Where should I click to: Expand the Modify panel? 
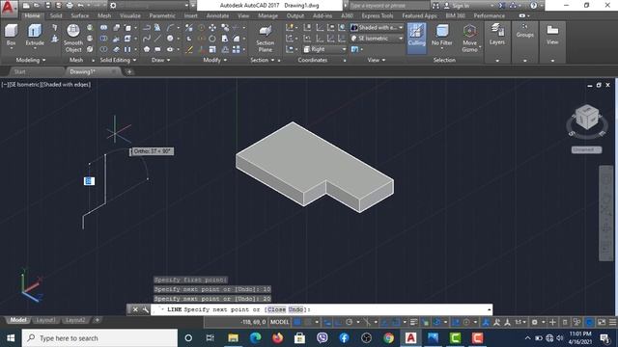214,60
